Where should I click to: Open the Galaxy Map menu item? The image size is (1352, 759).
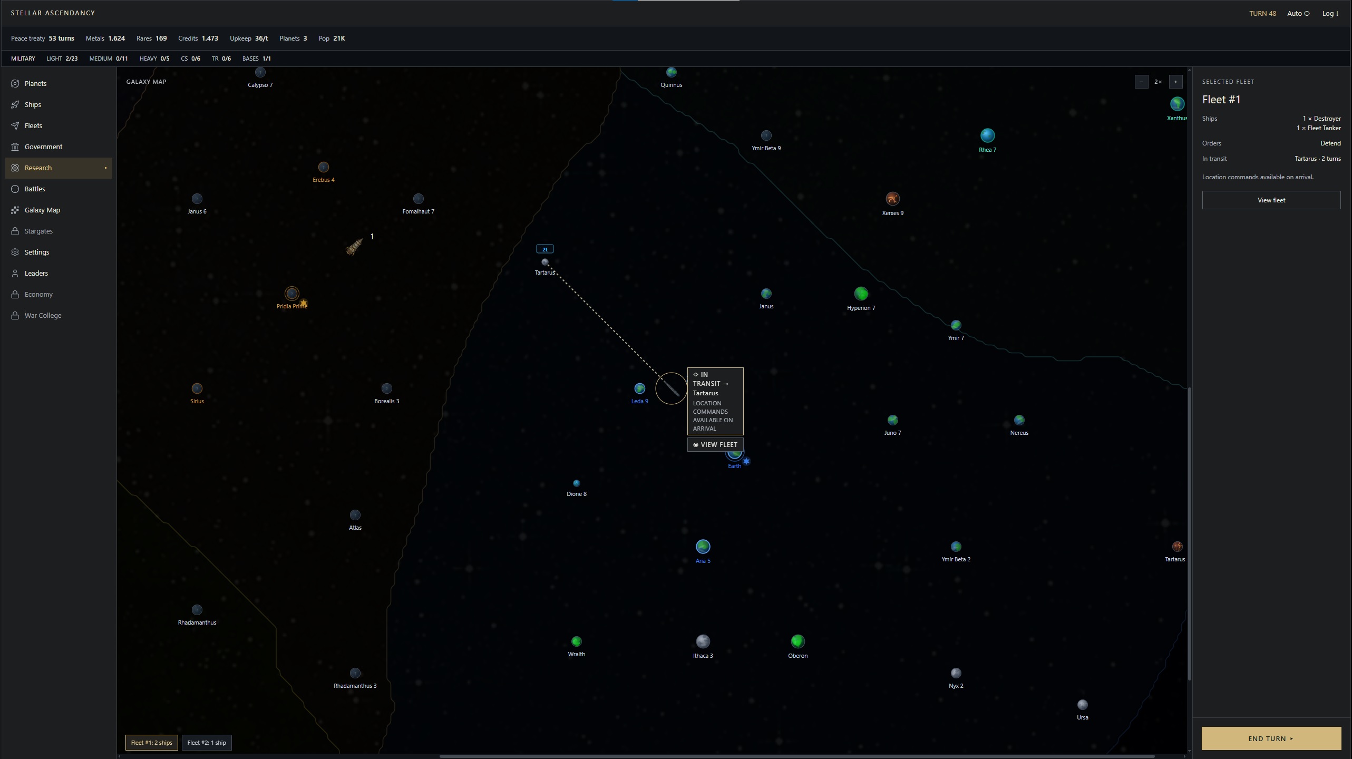59,210
